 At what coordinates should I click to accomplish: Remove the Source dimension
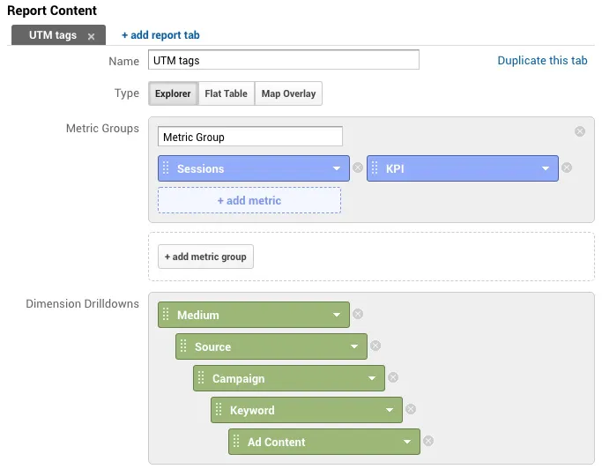tap(375, 346)
